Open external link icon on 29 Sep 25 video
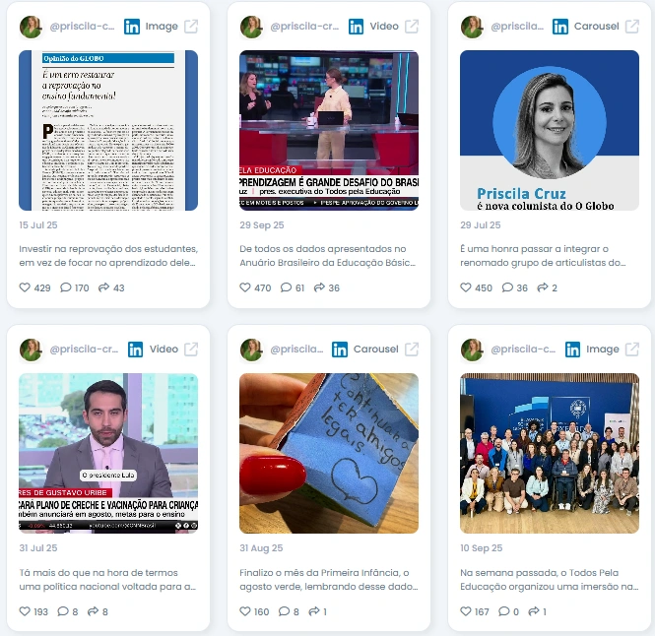The height and width of the screenshot is (636, 655). point(412,27)
